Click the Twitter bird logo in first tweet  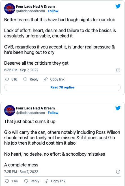tap(118, 6)
